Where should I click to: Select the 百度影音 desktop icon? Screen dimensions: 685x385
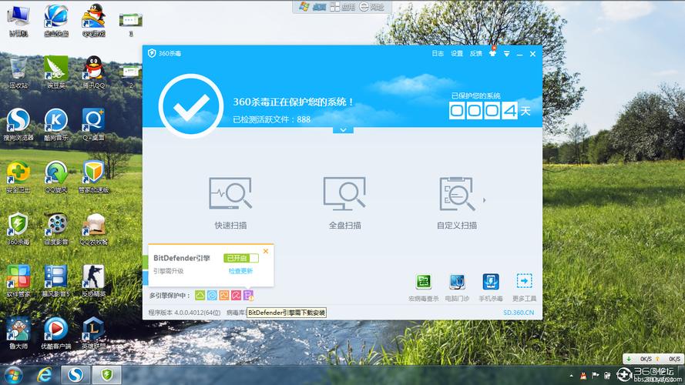pos(56,229)
